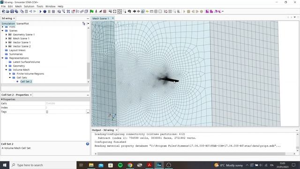Click the running figure Run icon
This screenshot has width=300, height=169.
[100, 11]
